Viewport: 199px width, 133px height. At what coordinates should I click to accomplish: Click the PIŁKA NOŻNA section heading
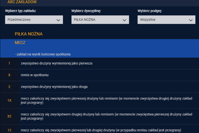[29, 34]
